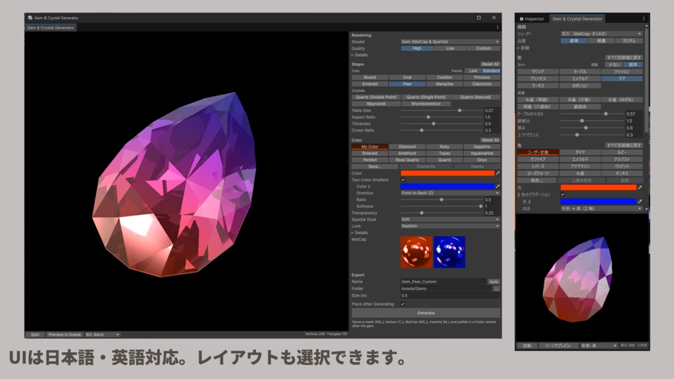Click the Name field with Gem_Pear_Custom

(x=443, y=282)
